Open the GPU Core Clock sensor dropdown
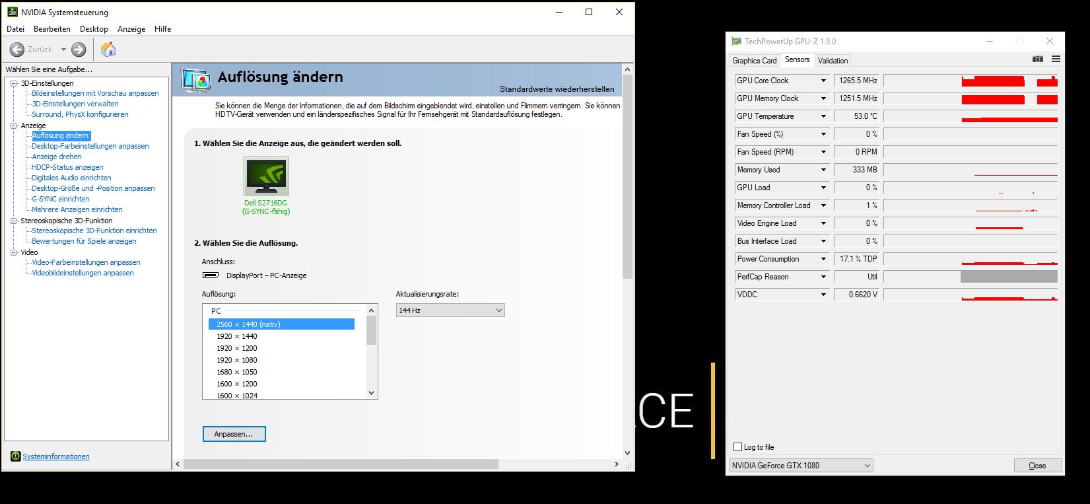Image resolution: width=1090 pixels, height=504 pixels. 823,81
